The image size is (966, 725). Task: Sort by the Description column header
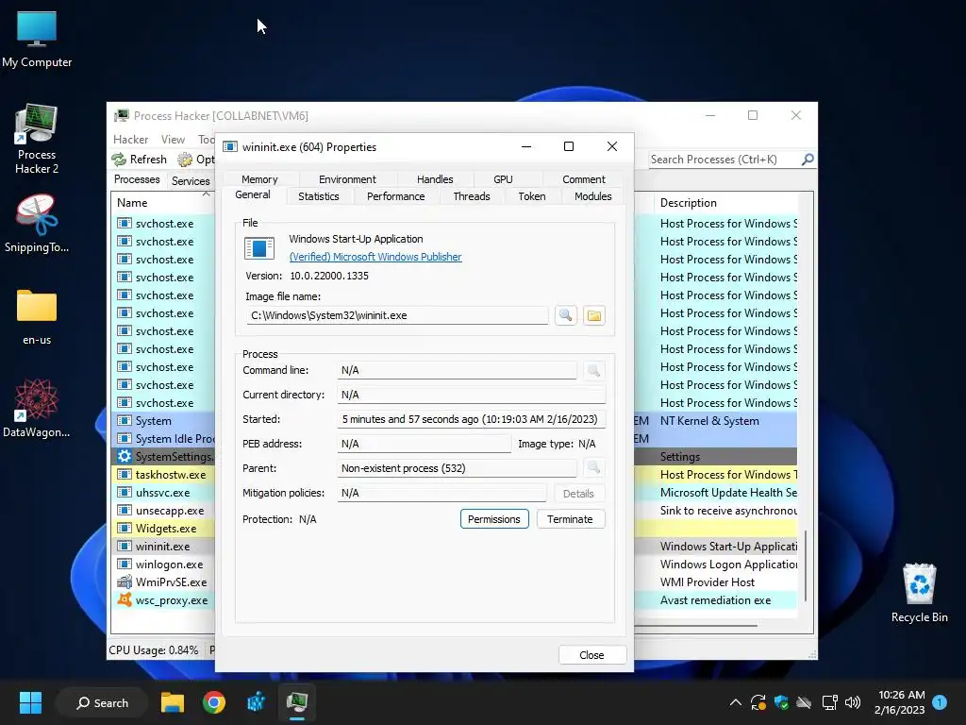pos(727,203)
